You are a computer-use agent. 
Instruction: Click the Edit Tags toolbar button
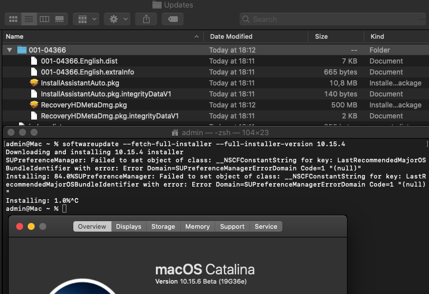click(173, 19)
